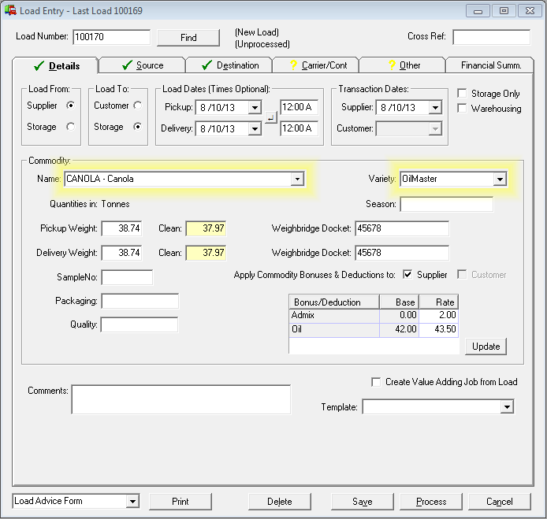Enable the Storage Only checkbox
The width and height of the screenshot is (547, 519).
[x=463, y=93]
